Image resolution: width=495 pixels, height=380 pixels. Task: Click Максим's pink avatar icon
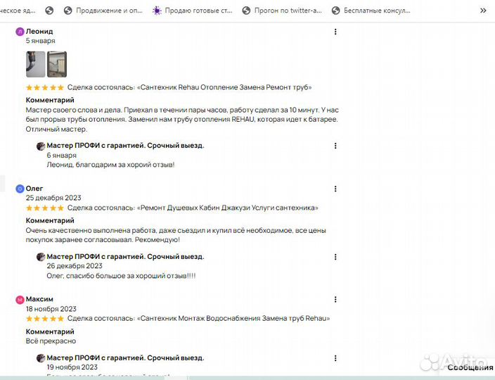[x=20, y=300]
